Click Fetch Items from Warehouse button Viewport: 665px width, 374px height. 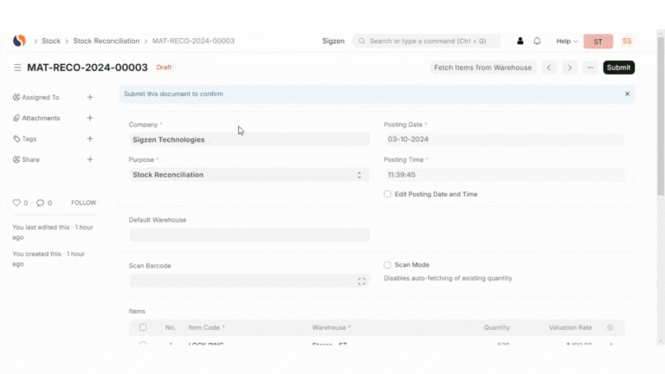point(482,68)
